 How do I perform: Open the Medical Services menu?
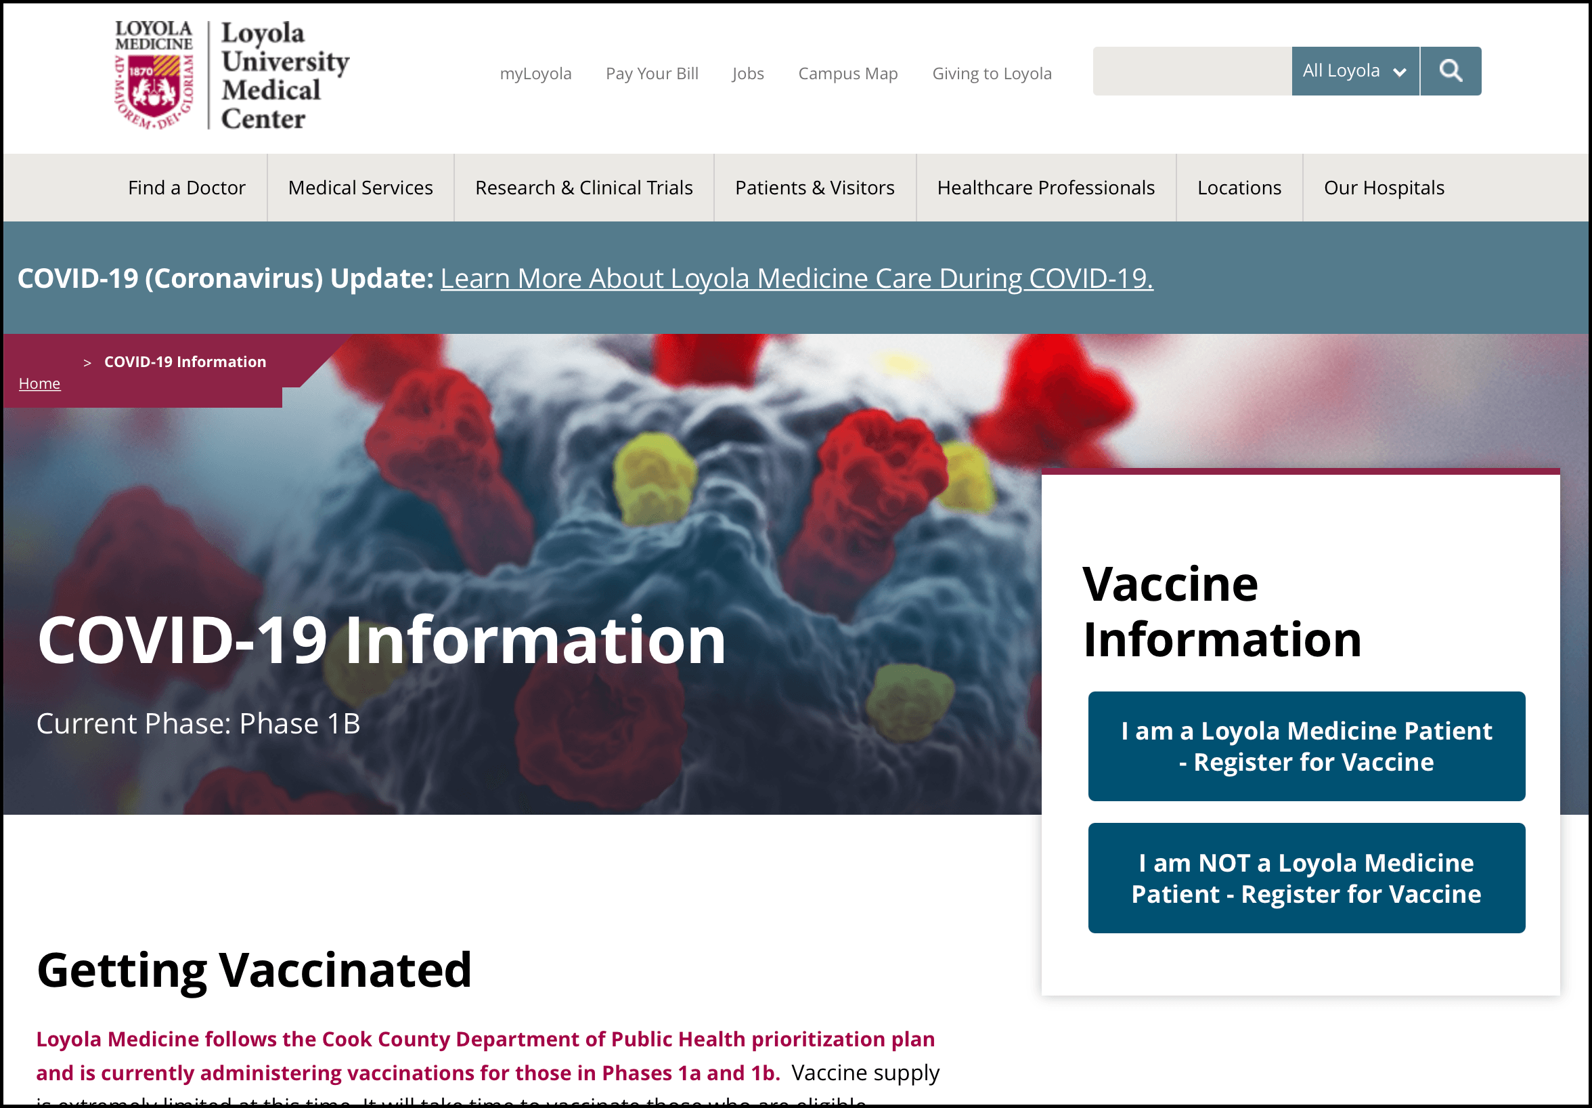(x=361, y=188)
